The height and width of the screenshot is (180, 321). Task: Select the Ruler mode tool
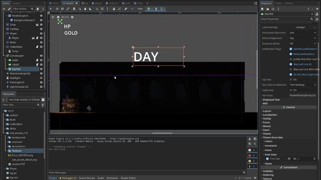coord(90,9)
